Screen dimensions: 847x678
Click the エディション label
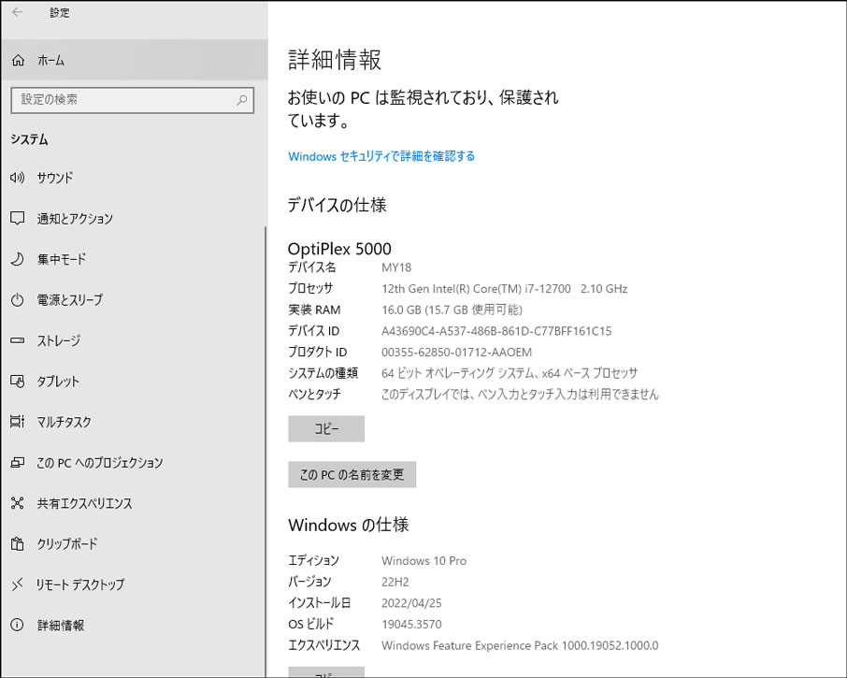coord(314,561)
